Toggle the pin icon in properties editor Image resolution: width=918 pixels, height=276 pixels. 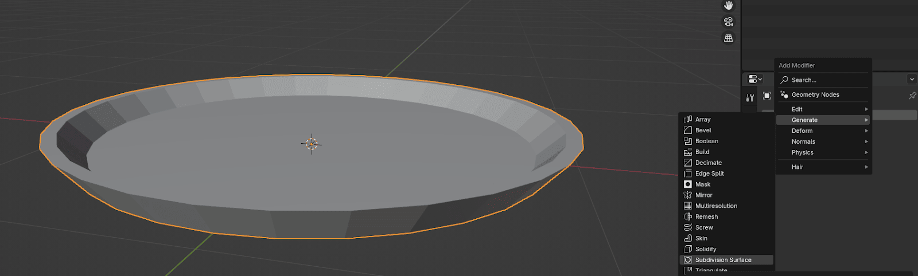point(912,96)
